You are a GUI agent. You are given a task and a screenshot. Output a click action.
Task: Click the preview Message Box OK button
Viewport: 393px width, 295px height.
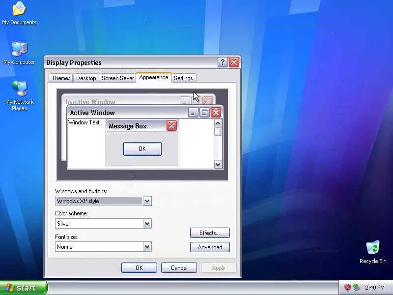[142, 149]
